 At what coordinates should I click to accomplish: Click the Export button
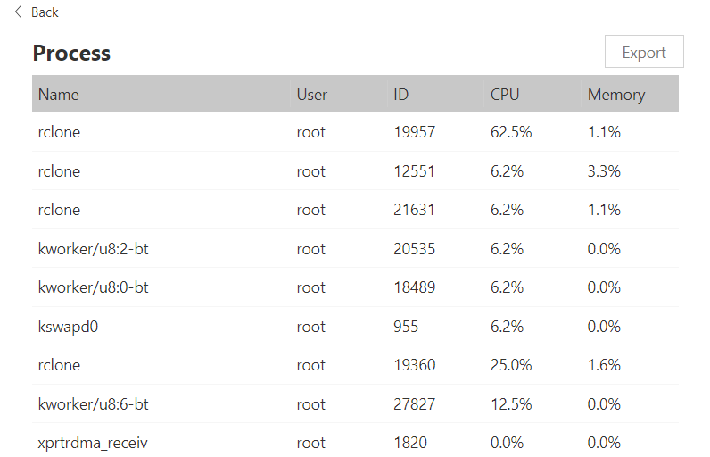click(x=644, y=53)
